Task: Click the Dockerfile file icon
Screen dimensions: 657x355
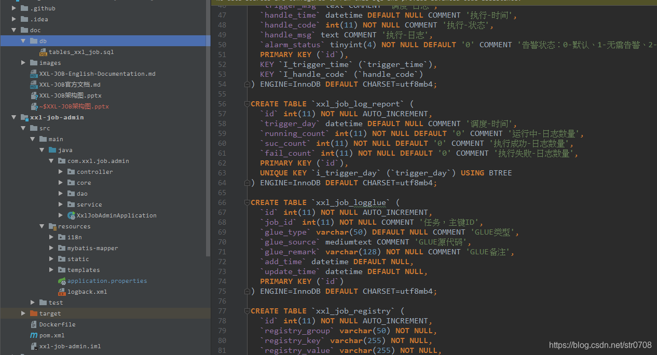Action: click(34, 324)
